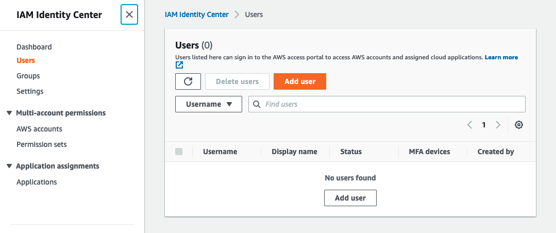Viewport: 556px width, 233px height.
Task: Click the Username column header
Action: point(220,152)
